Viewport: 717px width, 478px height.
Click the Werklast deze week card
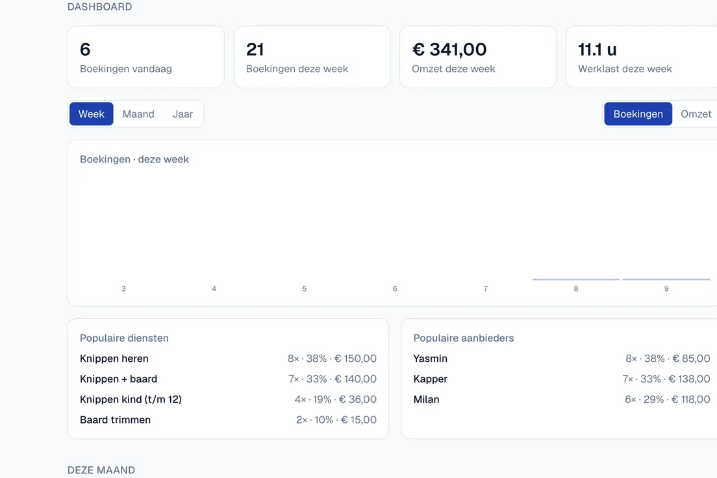tap(641, 57)
